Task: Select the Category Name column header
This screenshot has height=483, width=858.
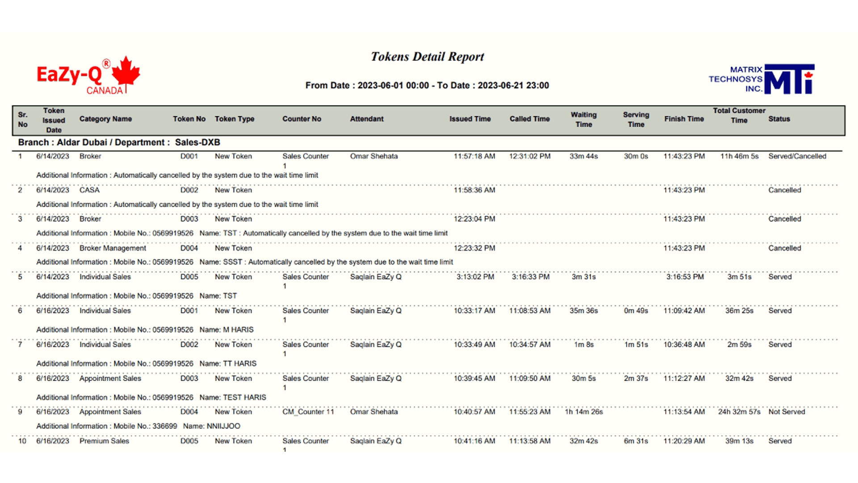Action: pyautogui.click(x=105, y=119)
